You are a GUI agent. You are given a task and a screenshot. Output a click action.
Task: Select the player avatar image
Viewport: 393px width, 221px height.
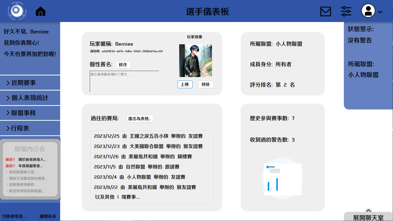point(195,61)
